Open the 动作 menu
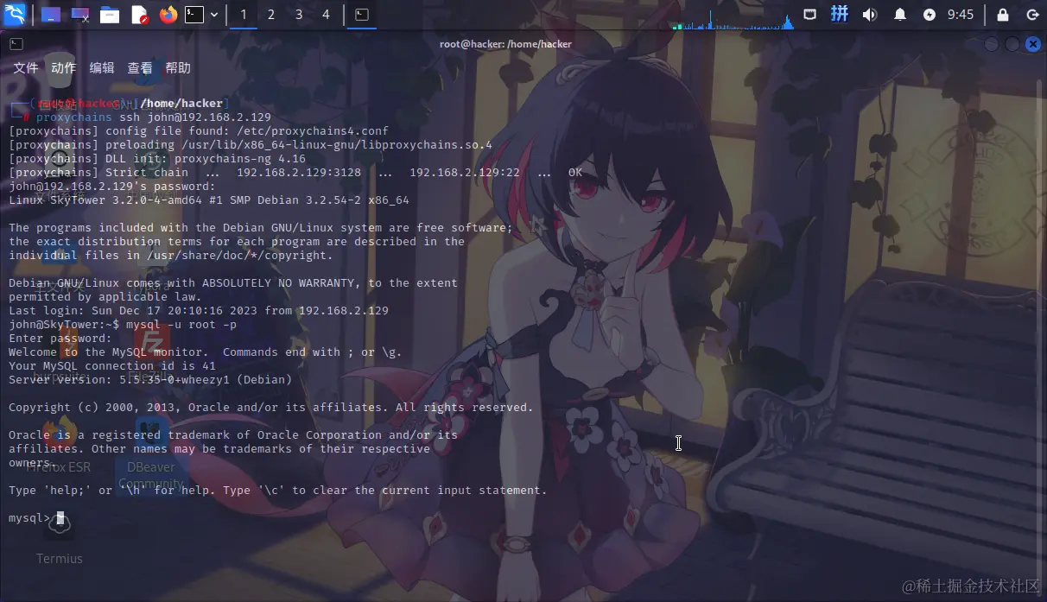The width and height of the screenshot is (1047, 602). pyautogui.click(x=64, y=68)
